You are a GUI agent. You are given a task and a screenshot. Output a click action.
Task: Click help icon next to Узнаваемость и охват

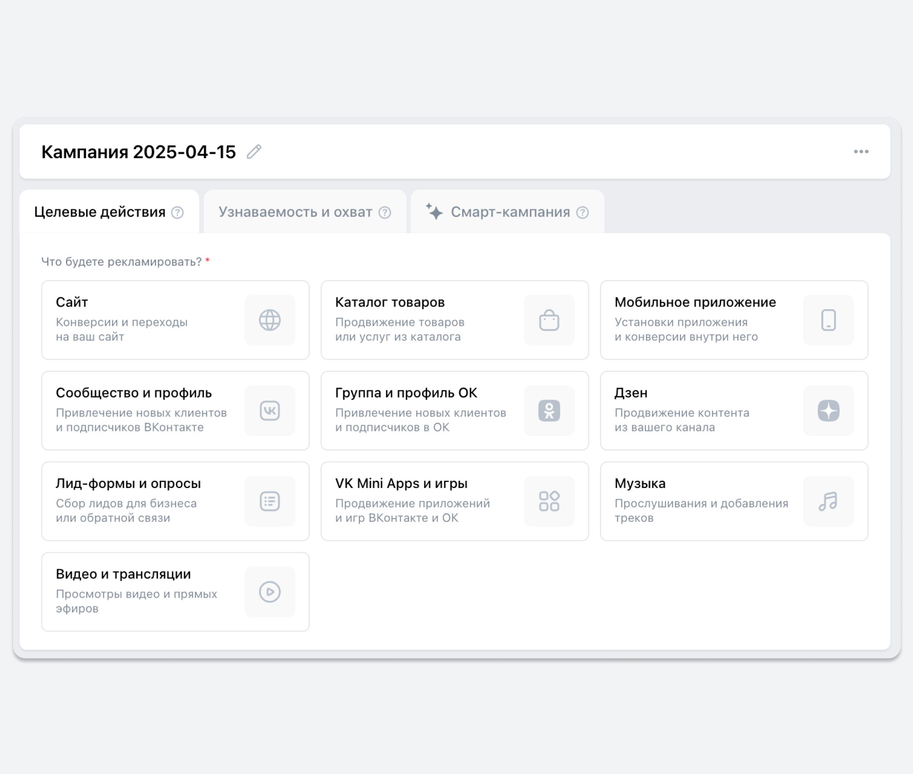pyautogui.click(x=384, y=213)
